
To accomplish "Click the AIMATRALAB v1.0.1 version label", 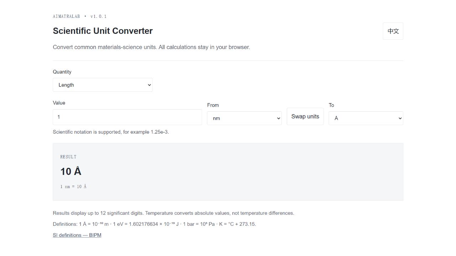I will (x=79, y=16).
